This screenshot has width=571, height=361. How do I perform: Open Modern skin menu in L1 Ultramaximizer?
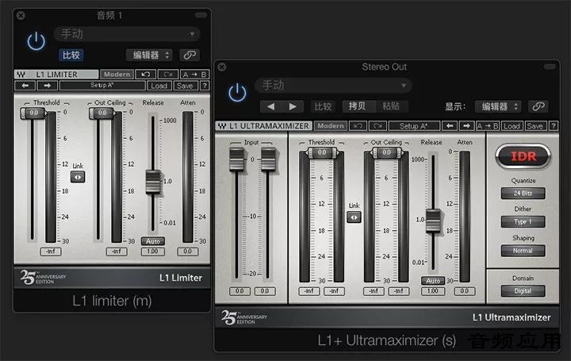[330, 125]
